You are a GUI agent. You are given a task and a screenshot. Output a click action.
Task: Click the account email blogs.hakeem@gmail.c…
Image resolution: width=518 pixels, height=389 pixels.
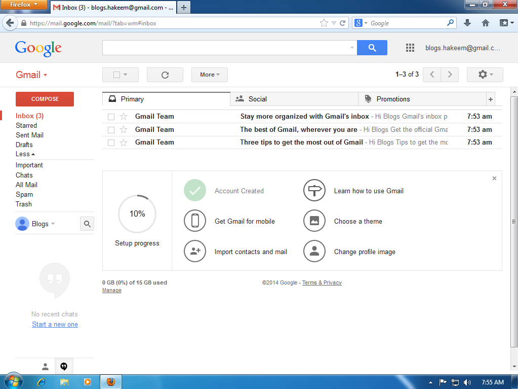click(462, 48)
